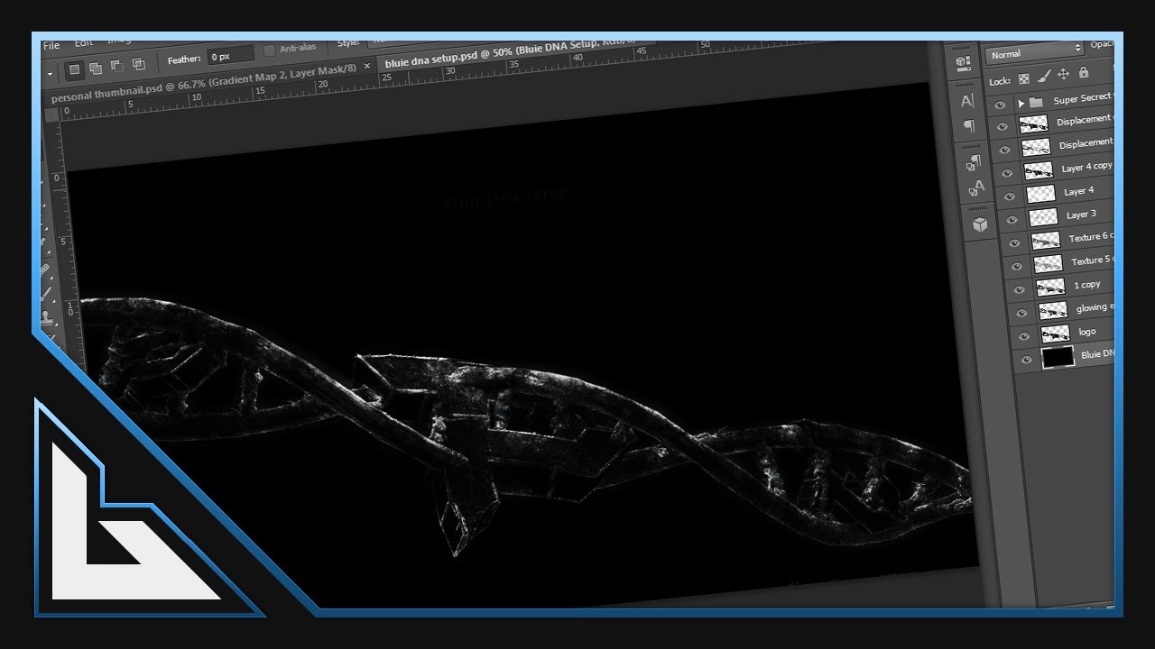
Task: Click the ruler origin corner box
Action: (51, 114)
